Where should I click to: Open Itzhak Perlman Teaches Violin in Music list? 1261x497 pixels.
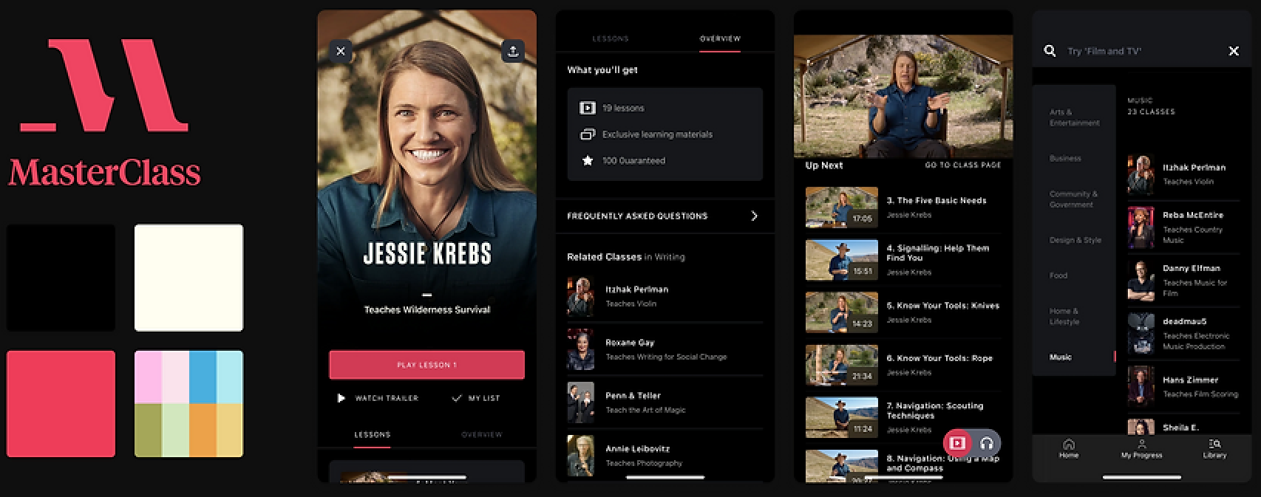1183,174
